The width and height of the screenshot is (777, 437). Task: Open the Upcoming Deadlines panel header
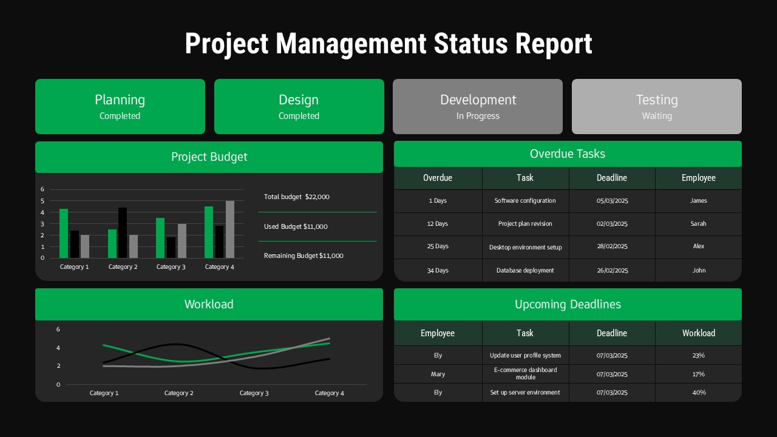tap(568, 304)
